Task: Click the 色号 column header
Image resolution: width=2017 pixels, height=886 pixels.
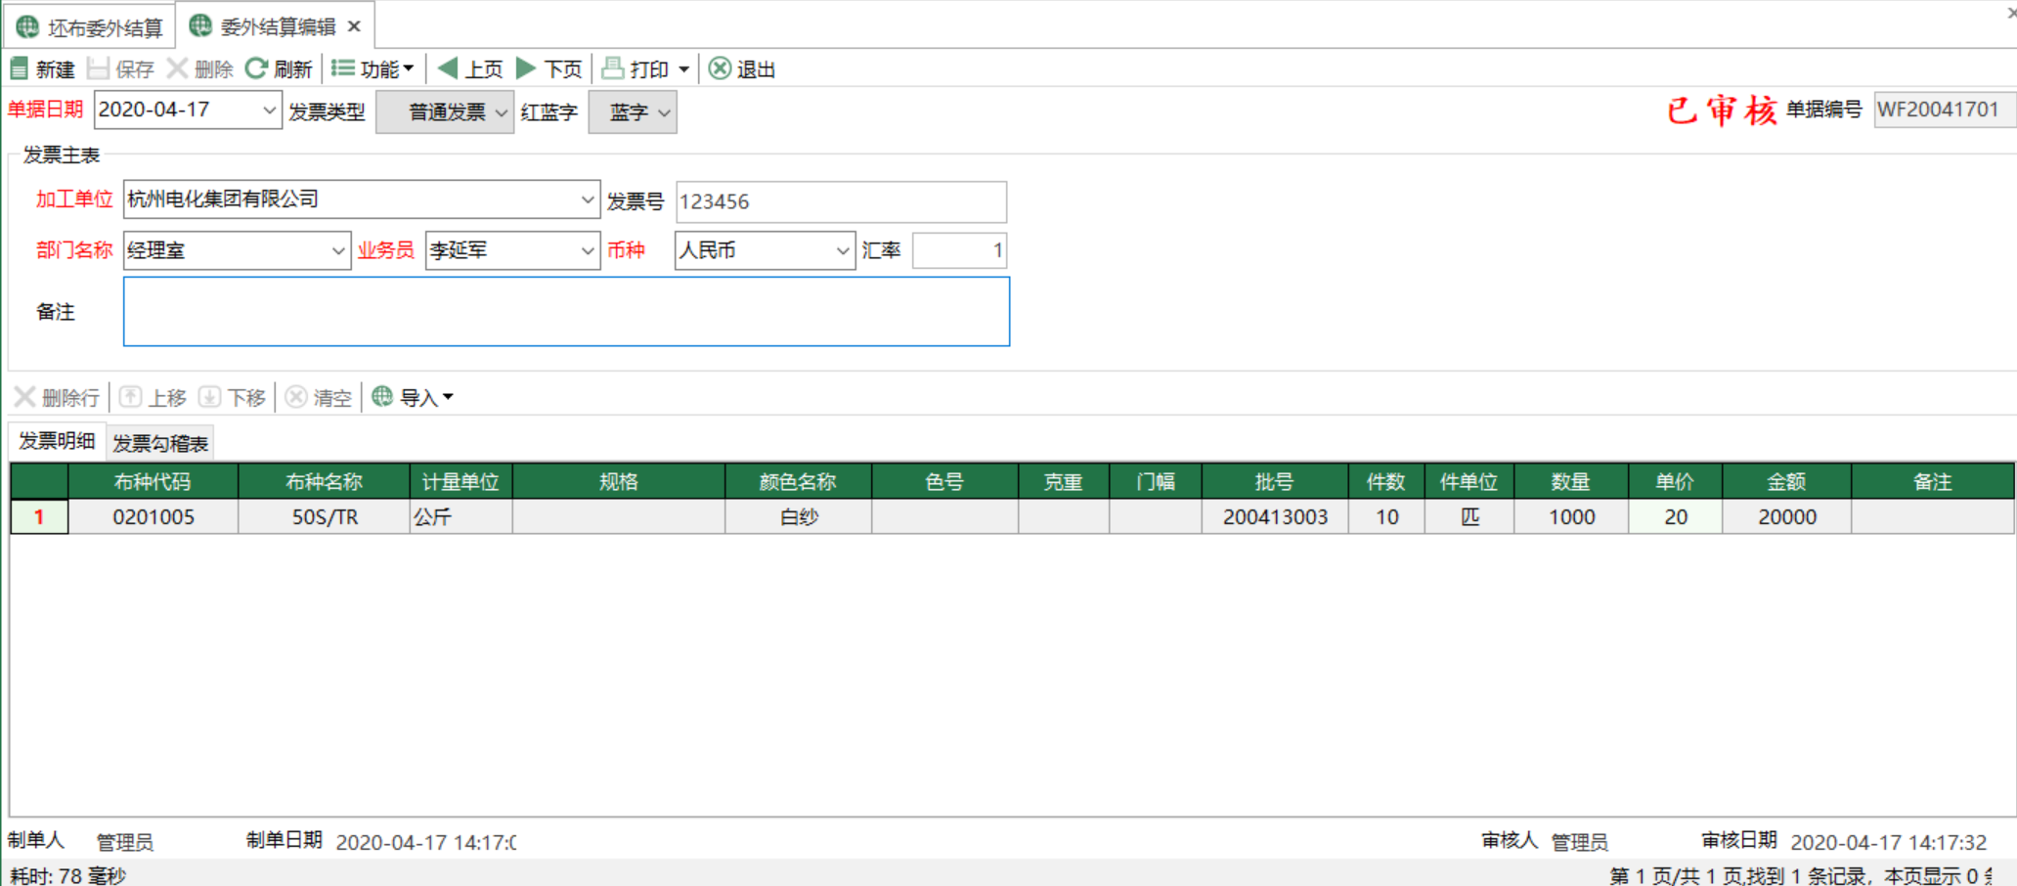Action: tap(944, 481)
